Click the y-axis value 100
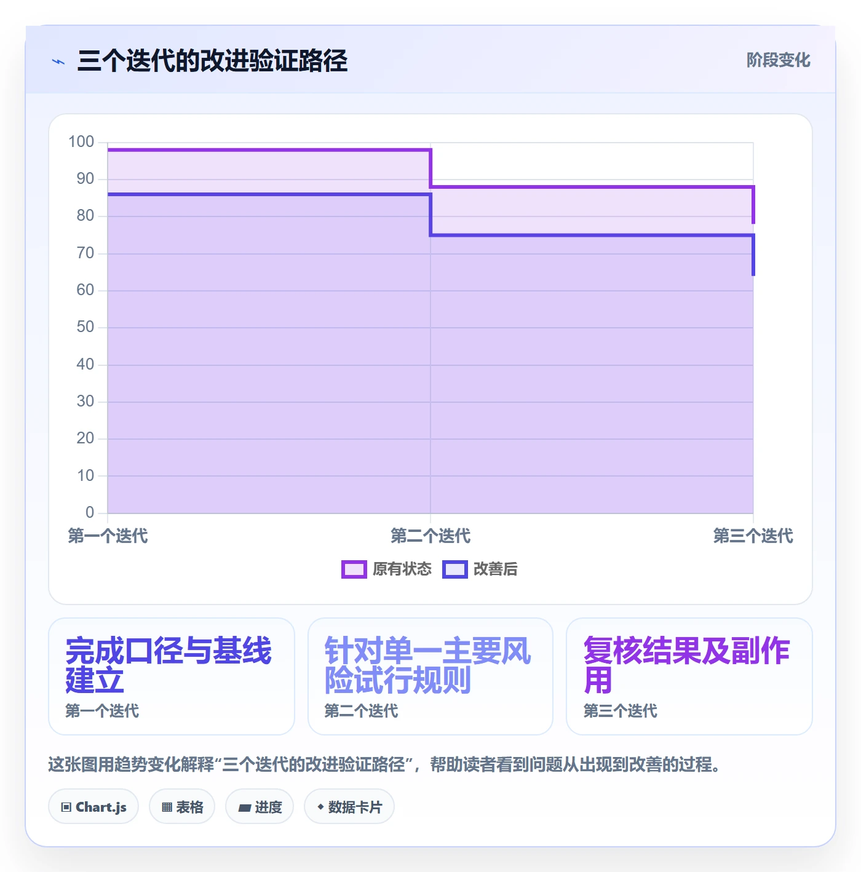The width and height of the screenshot is (861, 872). (81, 142)
